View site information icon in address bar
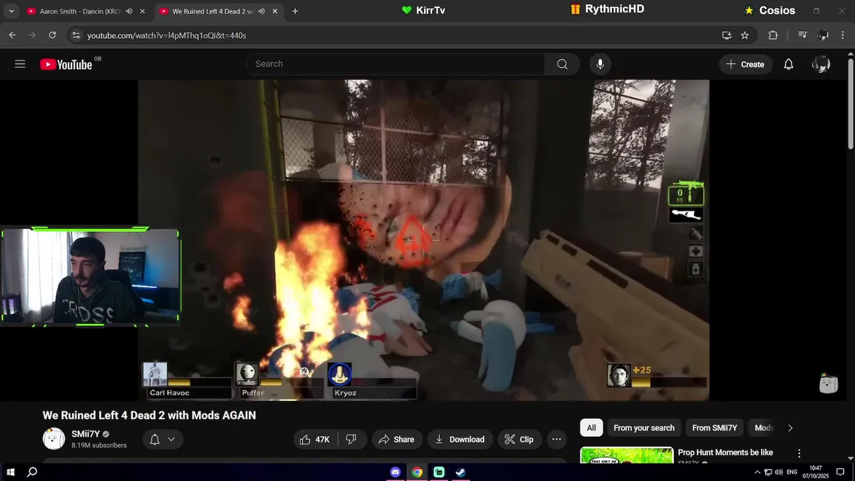 click(75, 35)
